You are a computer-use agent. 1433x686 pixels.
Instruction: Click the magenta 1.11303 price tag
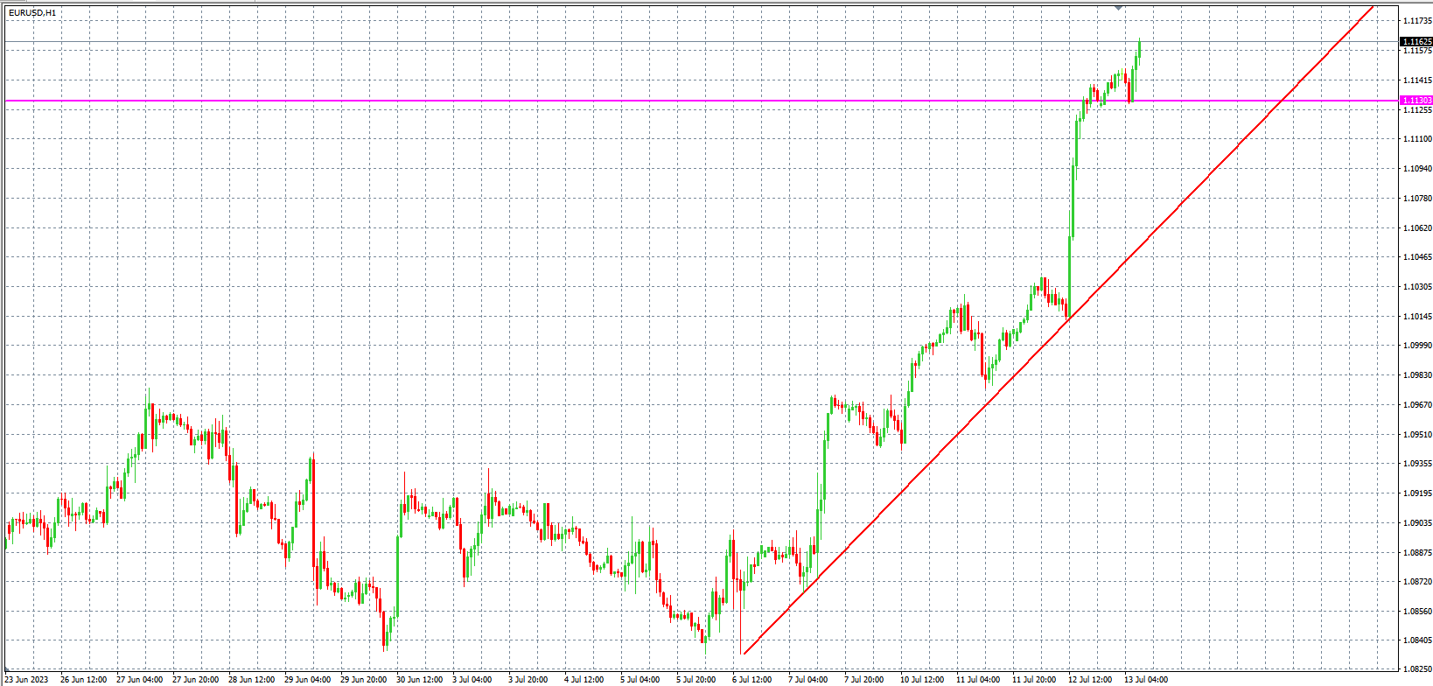pos(1416,101)
